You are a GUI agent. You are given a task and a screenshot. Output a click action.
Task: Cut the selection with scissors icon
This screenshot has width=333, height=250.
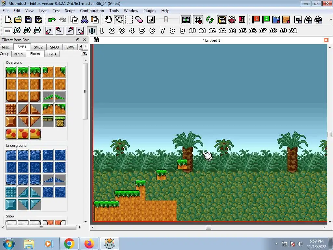click(x=85, y=20)
